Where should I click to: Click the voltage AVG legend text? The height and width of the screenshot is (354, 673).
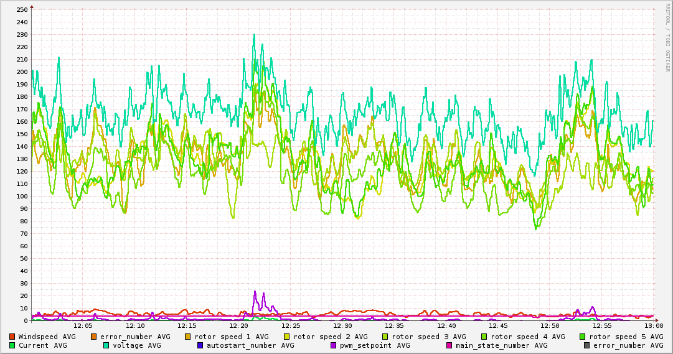point(136,345)
